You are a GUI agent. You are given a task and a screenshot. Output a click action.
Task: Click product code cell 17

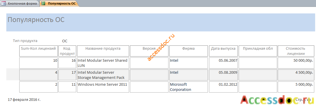68,75
